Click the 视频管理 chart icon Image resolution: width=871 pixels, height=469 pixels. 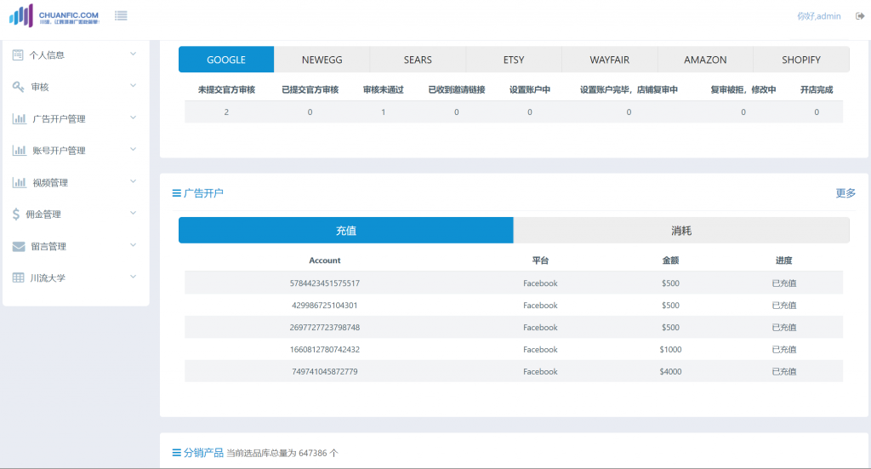tap(20, 182)
